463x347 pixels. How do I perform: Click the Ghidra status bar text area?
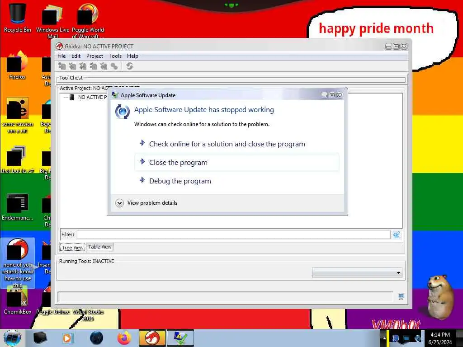225,297
